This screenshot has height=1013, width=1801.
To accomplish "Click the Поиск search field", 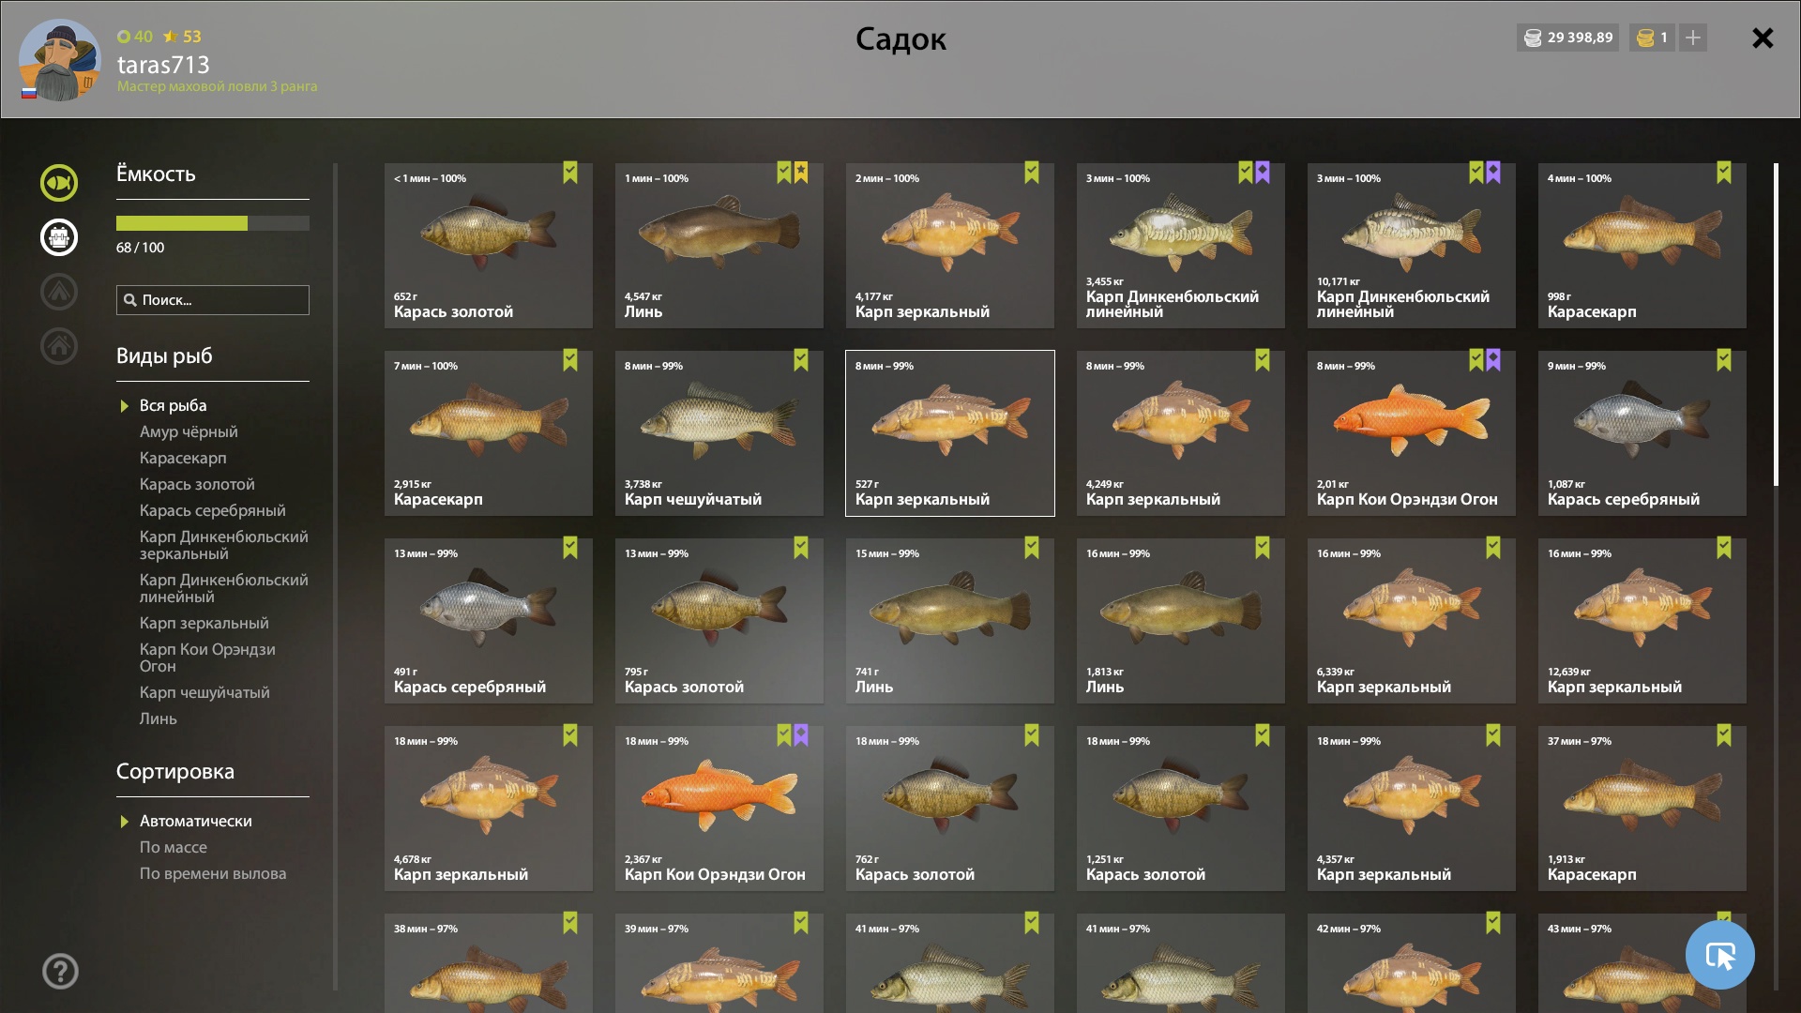I will point(213,300).
